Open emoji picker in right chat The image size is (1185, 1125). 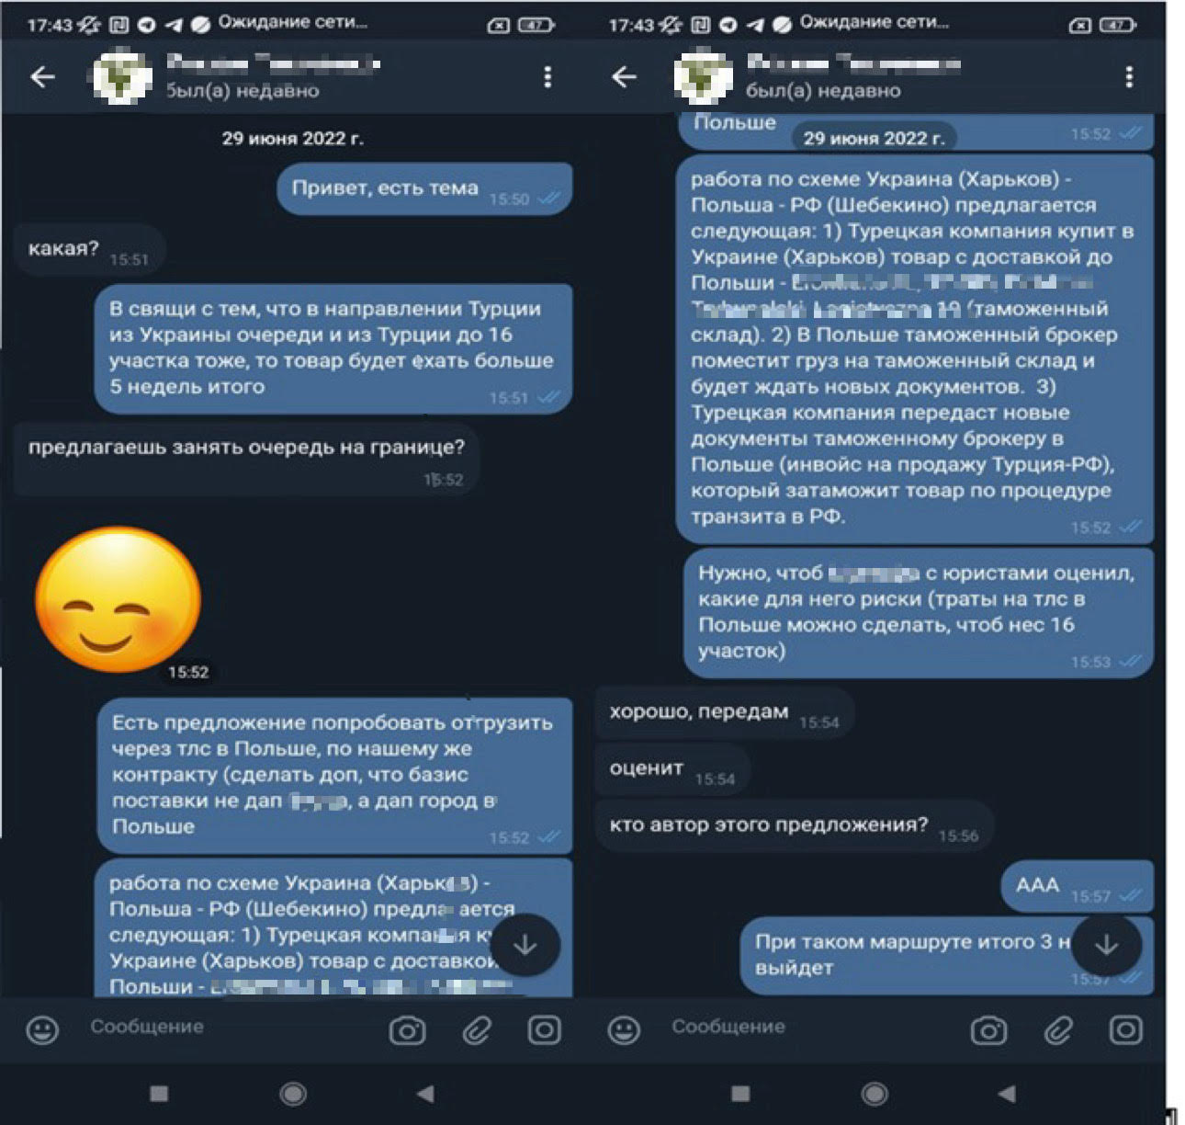624,1030
